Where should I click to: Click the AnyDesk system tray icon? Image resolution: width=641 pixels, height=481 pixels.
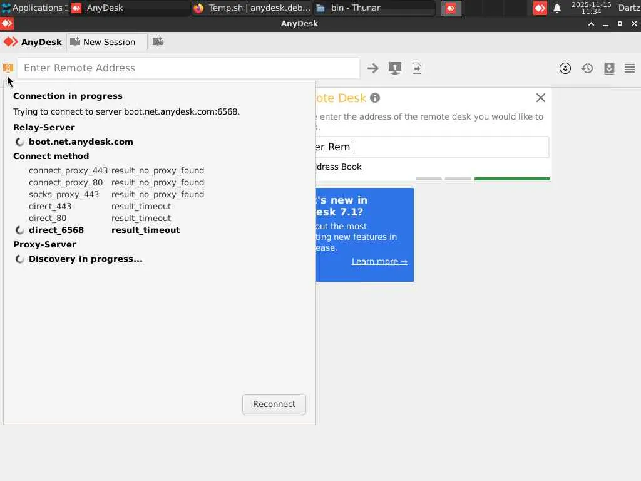tap(540, 8)
